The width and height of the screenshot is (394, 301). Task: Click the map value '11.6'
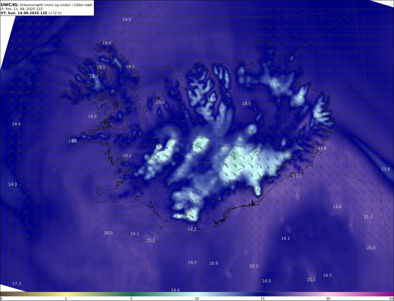(x=73, y=141)
